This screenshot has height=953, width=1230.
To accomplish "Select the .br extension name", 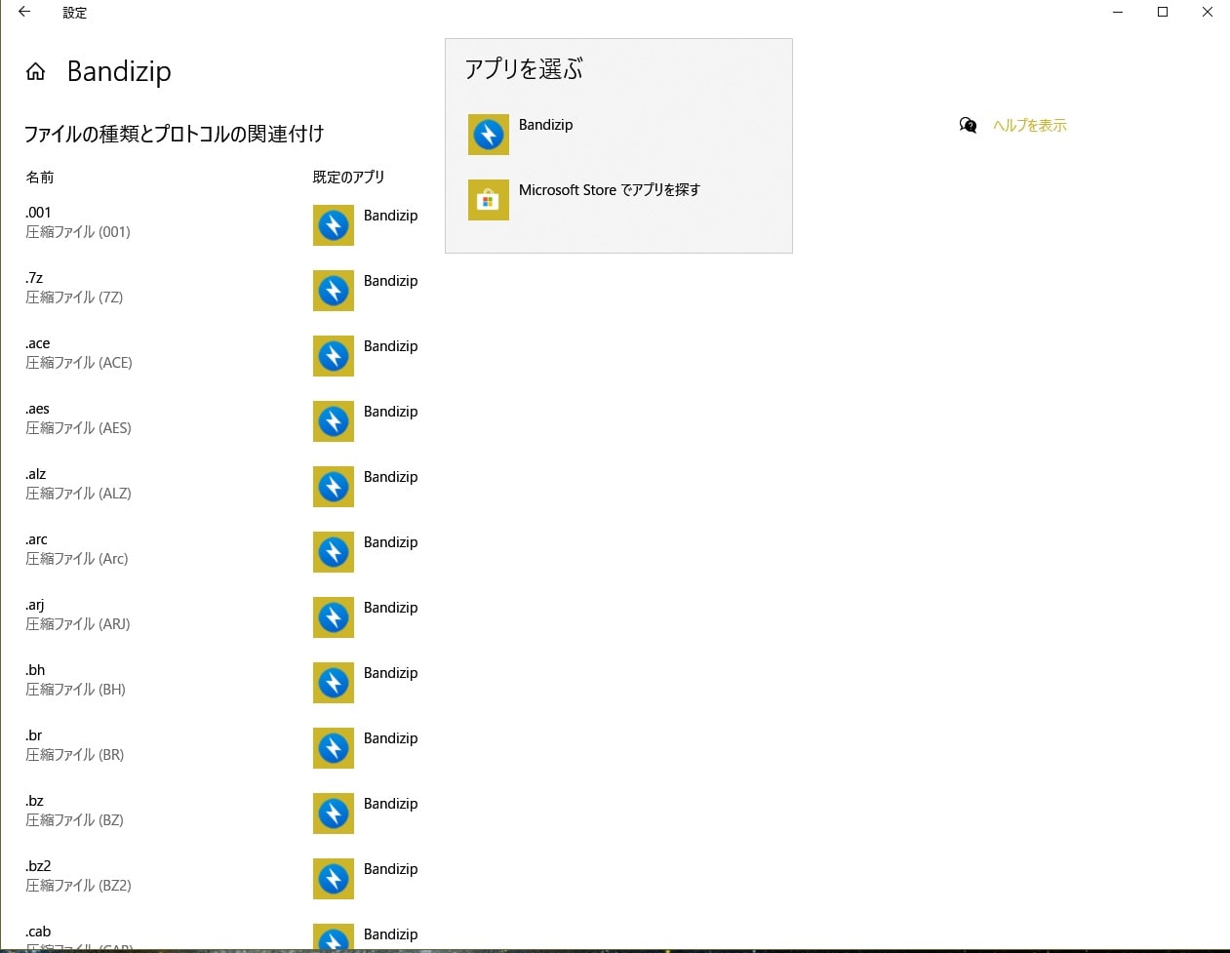I will pyautogui.click(x=34, y=735).
